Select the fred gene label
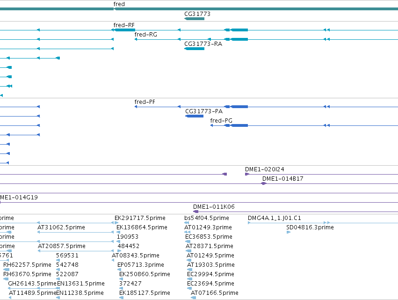 tap(119, 4)
